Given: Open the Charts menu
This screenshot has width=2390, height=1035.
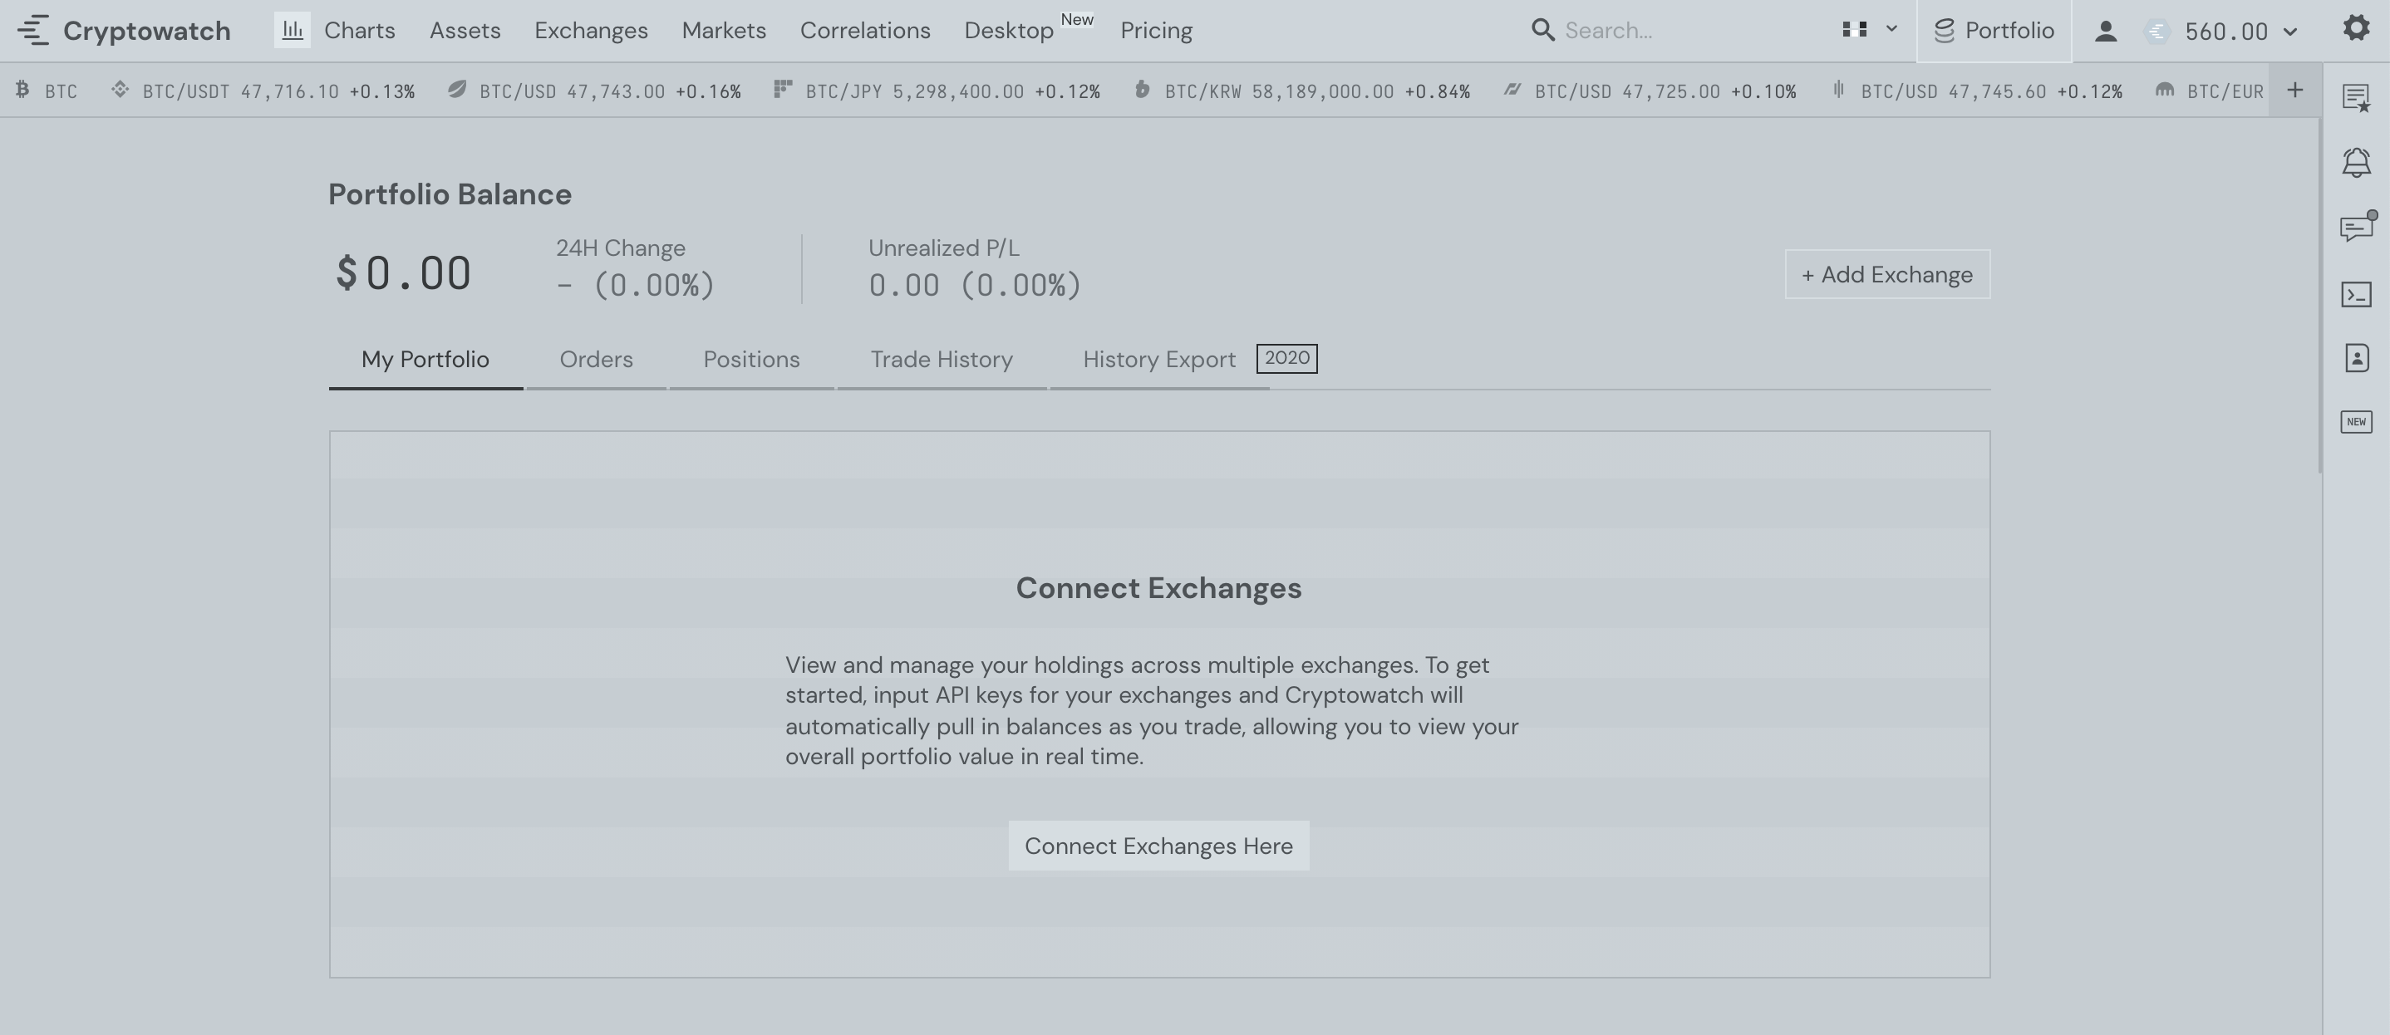Looking at the screenshot, I should coord(359,31).
